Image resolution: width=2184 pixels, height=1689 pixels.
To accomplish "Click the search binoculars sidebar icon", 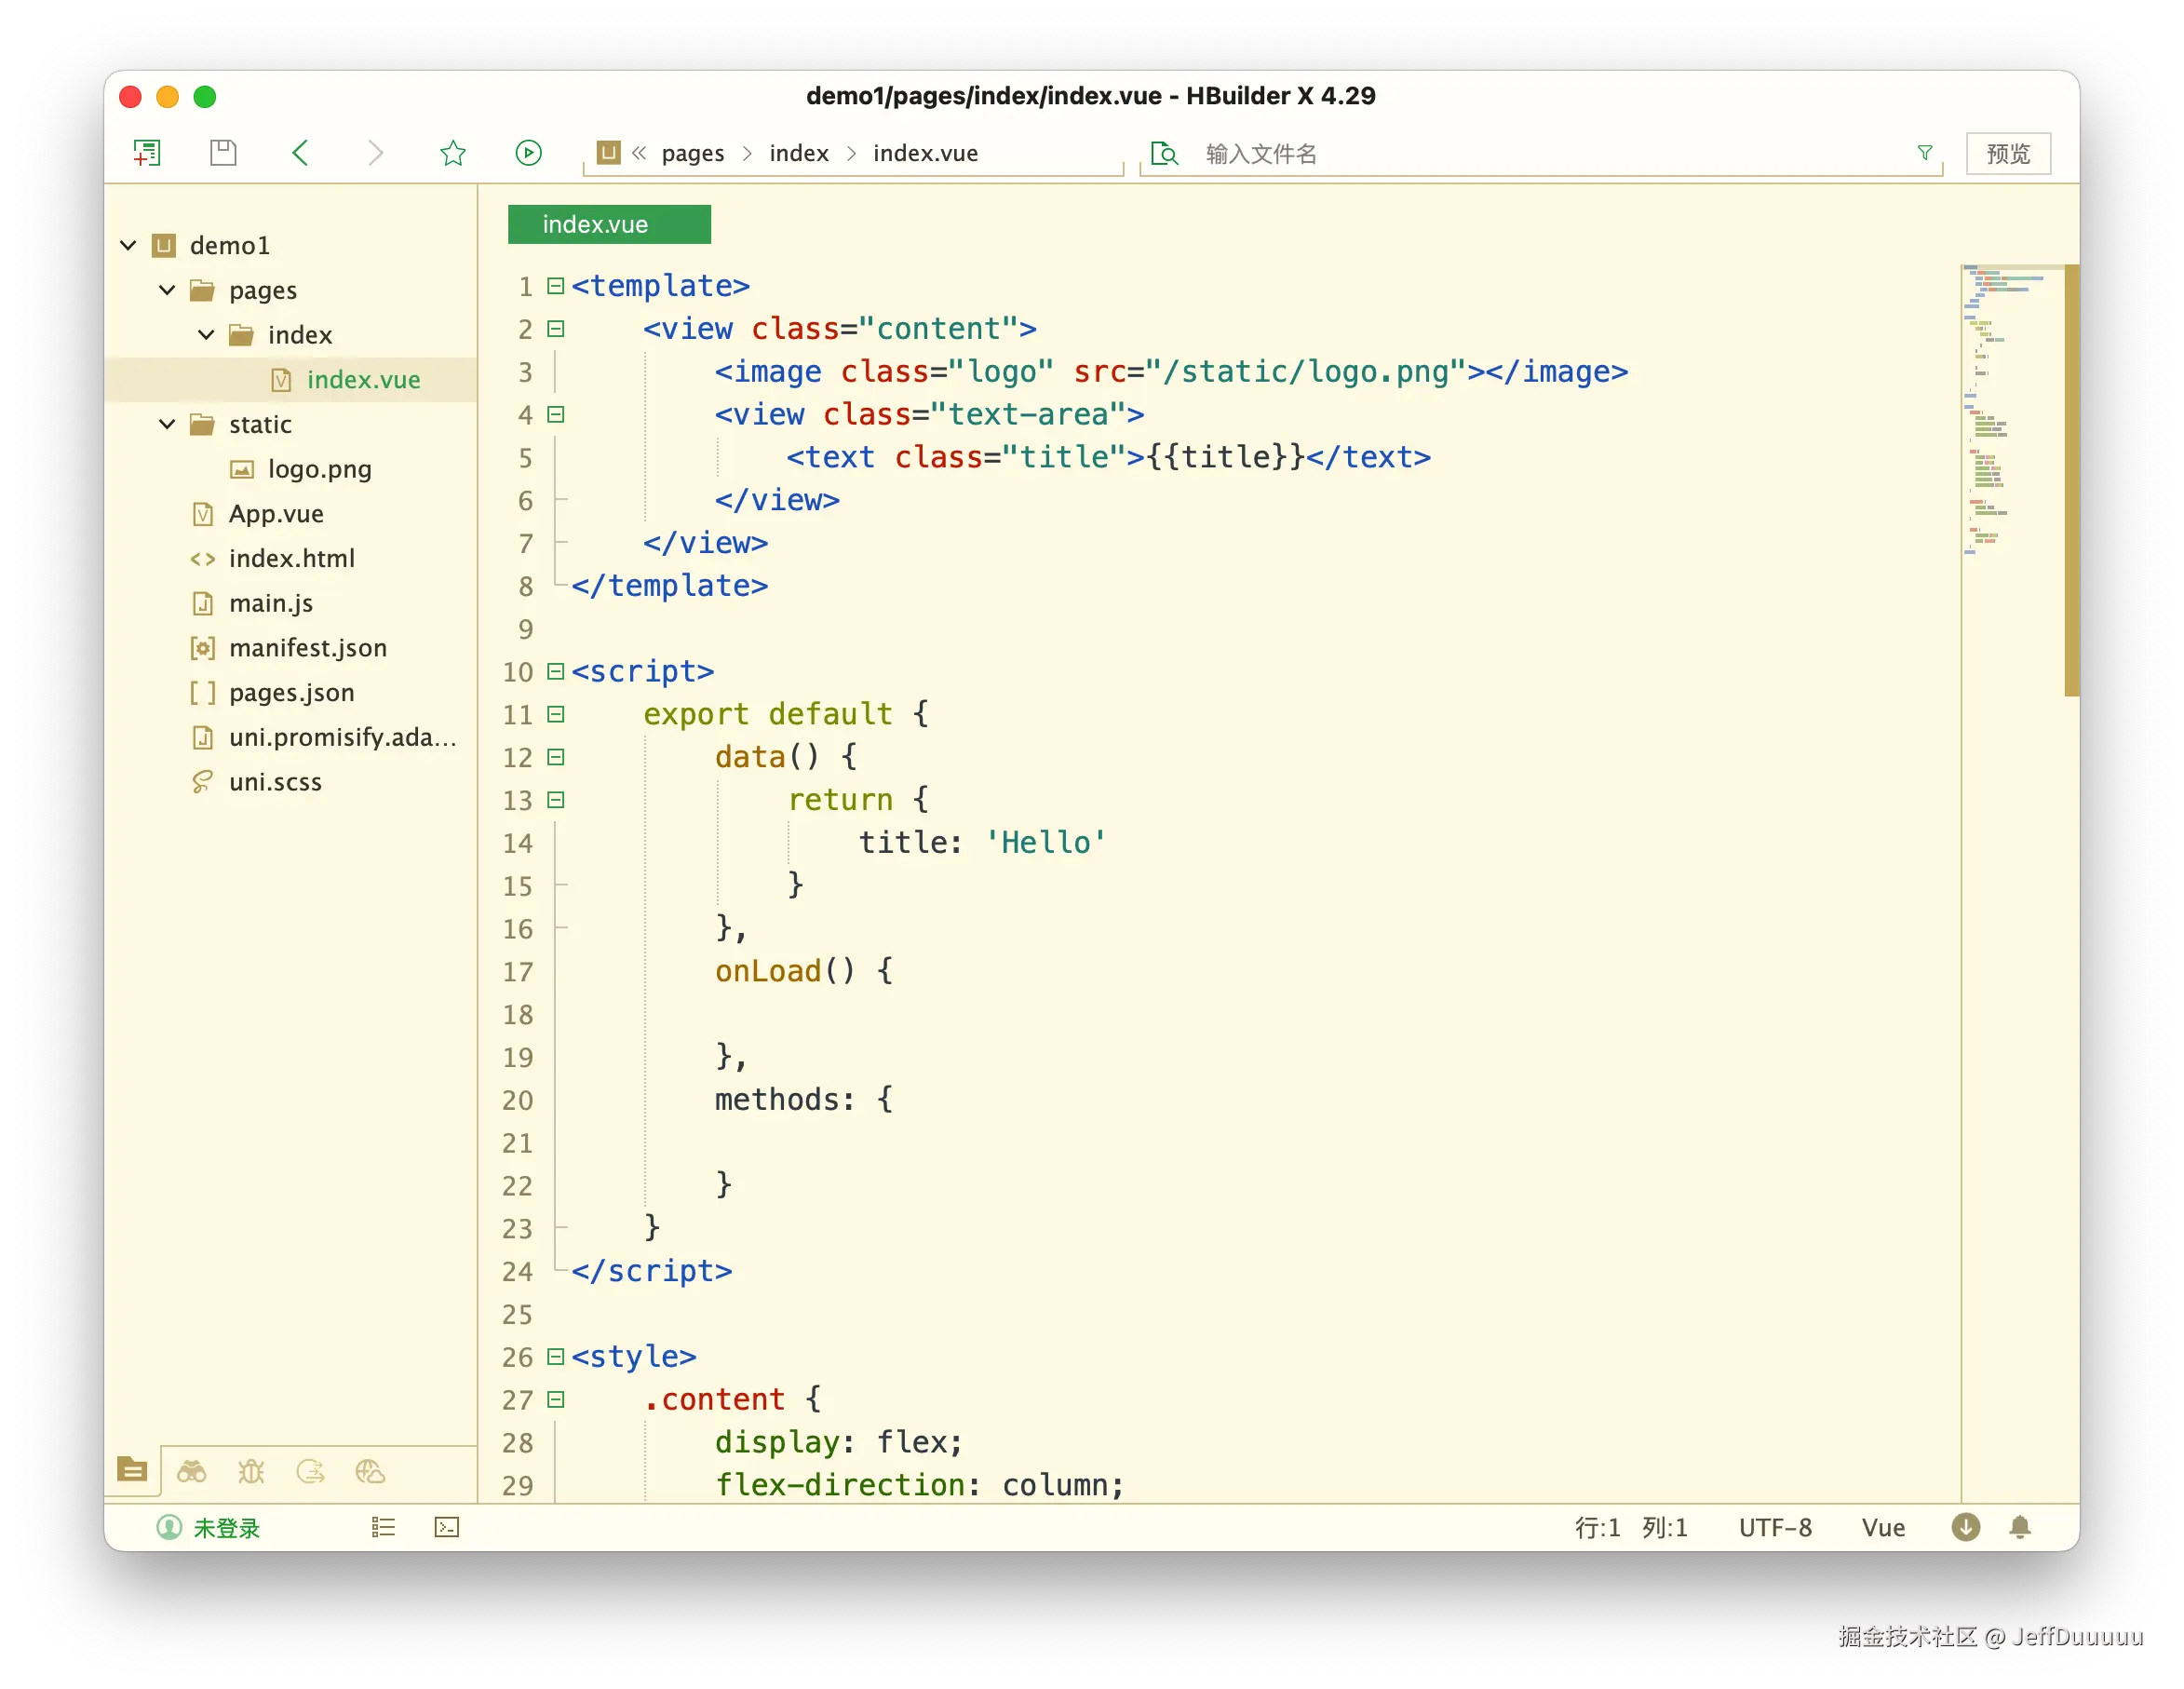I will [x=192, y=1471].
